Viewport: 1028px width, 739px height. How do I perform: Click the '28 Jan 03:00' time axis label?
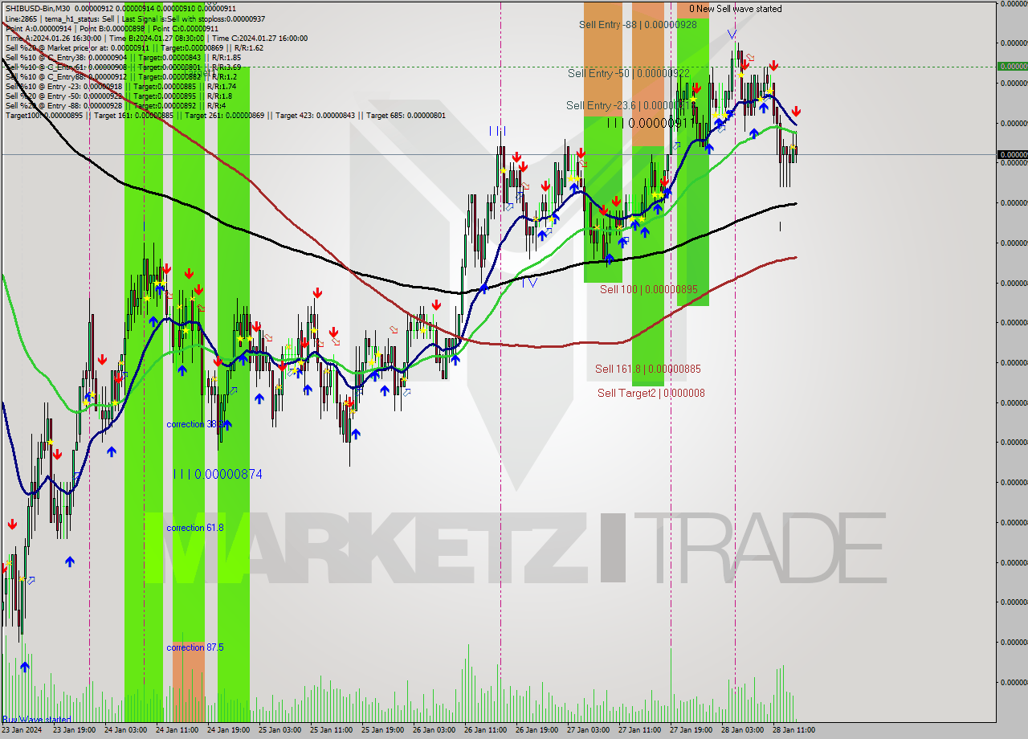pyautogui.click(x=744, y=730)
